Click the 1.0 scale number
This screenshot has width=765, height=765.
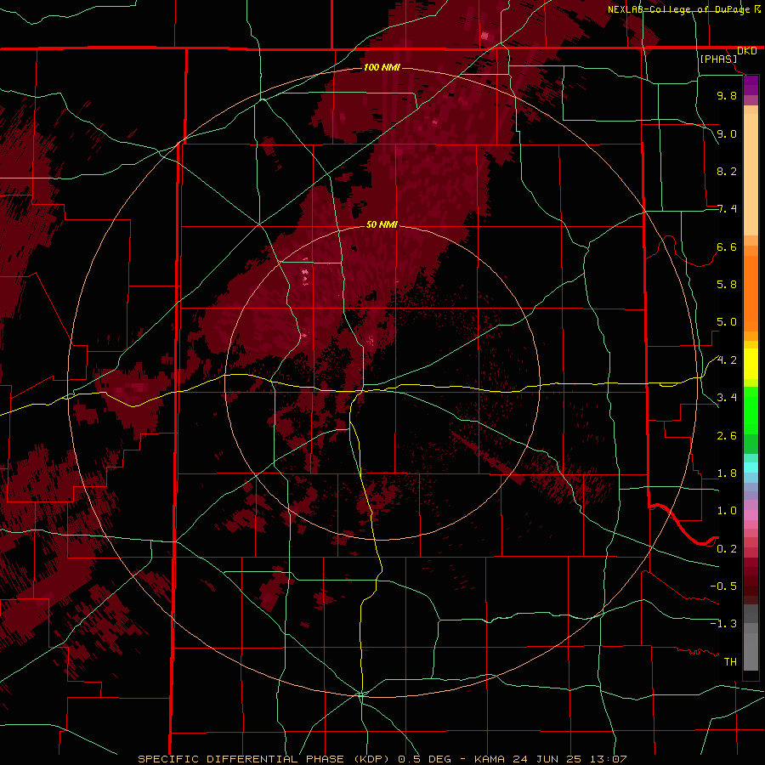pos(727,511)
